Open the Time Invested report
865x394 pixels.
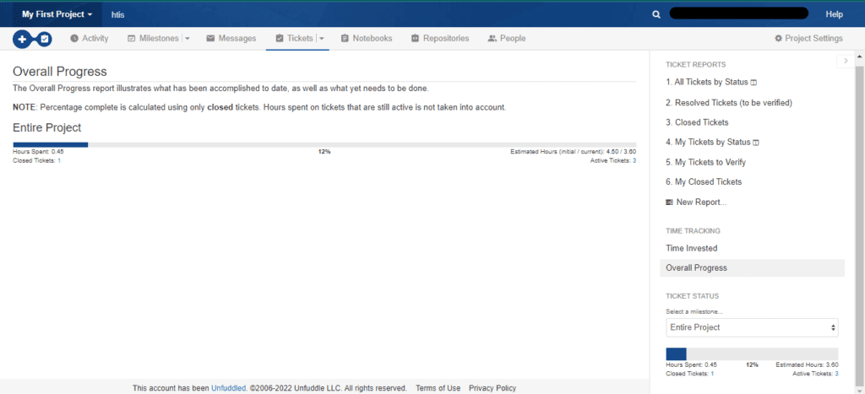click(692, 249)
